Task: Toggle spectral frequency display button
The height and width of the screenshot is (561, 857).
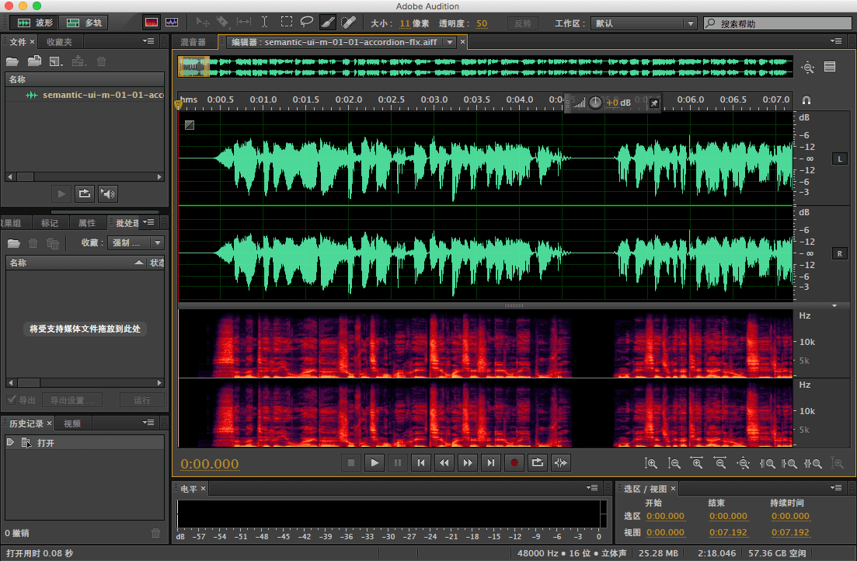Action: pyautogui.click(x=152, y=23)
